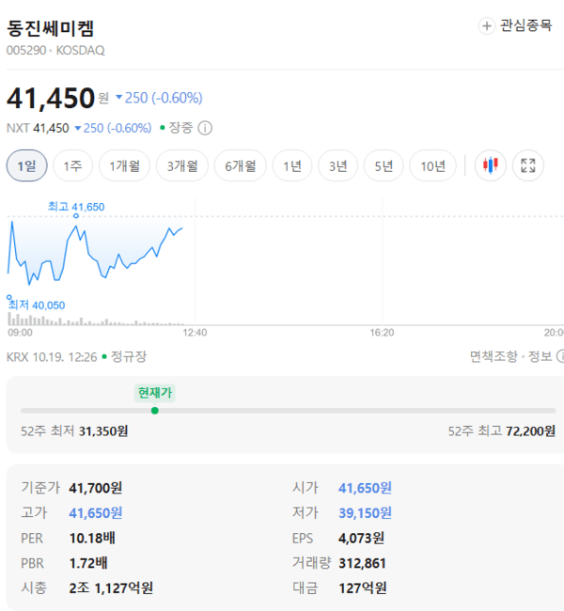Click the 12:40 time axis label
Screen dimensions: 564x611
pyautogui.click(x=195, y=333)
